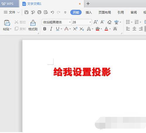The height and width of the screenshot is (133, 146).
Task: Open a new tab with the plus button
Action: [88, 4]
